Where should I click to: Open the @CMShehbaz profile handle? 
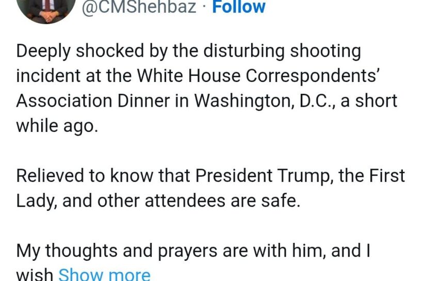point(139,7)
